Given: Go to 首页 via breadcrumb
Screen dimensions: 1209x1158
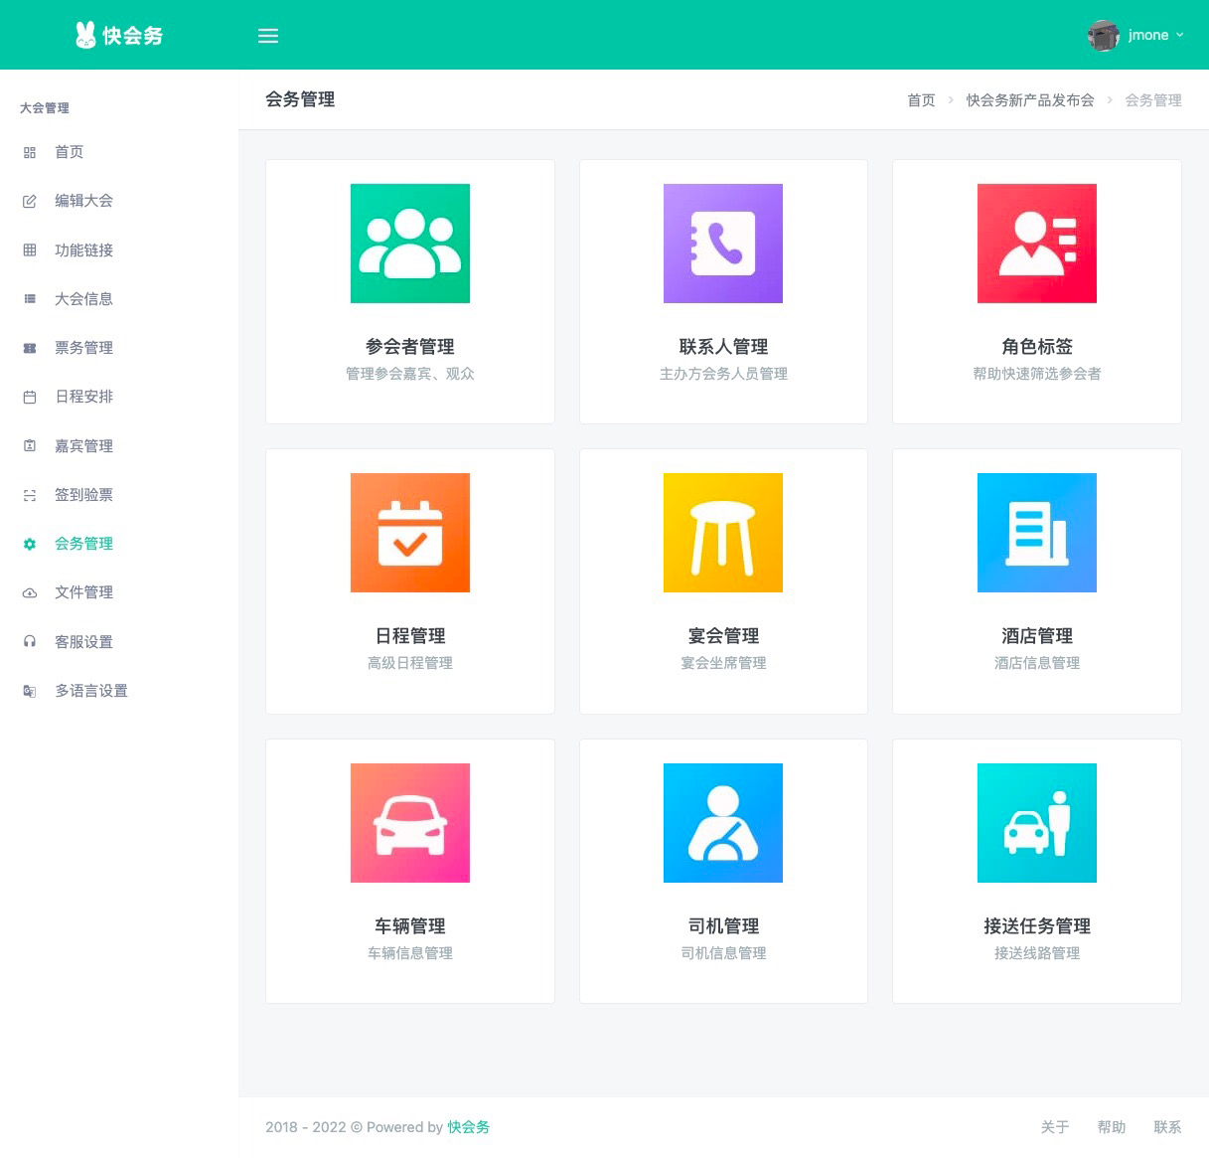Looking at the screenshot, I should tap(920, 99).
